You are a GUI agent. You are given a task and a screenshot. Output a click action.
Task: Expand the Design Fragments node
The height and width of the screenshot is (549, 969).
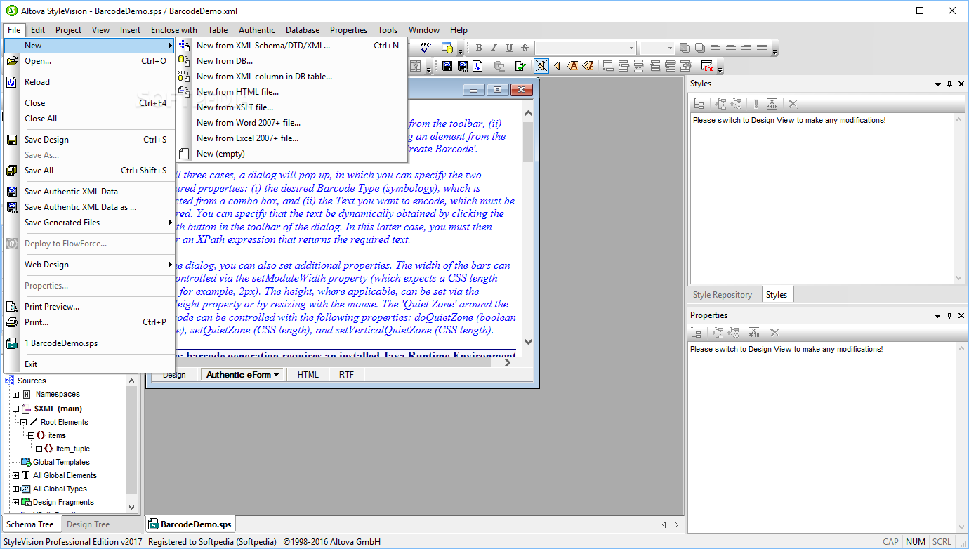(15, 502)
